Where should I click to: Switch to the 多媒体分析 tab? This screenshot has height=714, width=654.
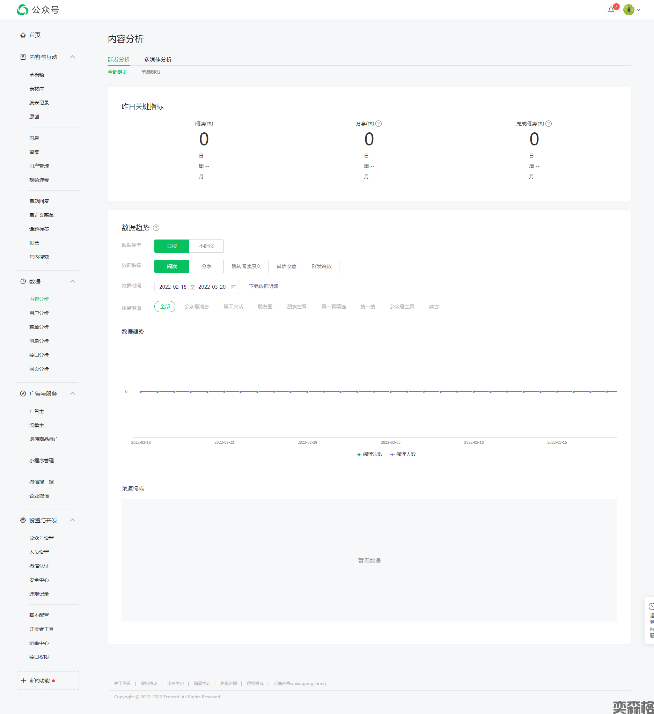158,59
